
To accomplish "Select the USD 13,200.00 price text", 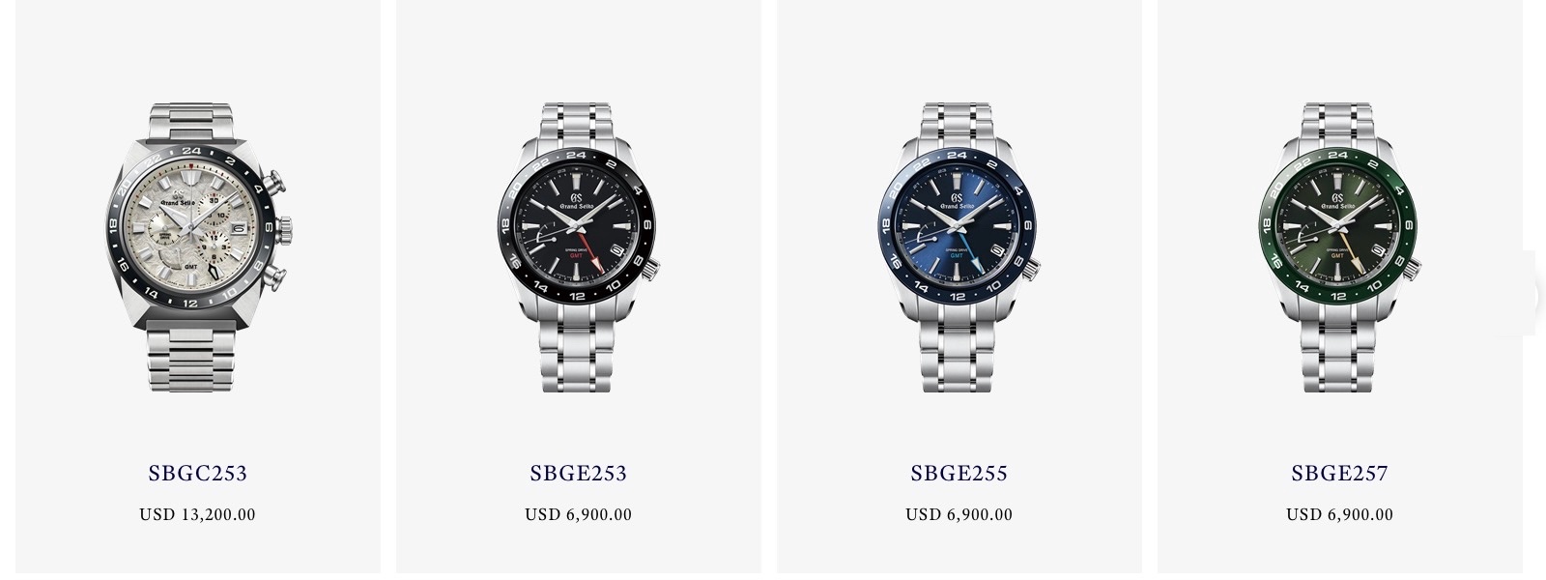I will (x=198, y=514).
